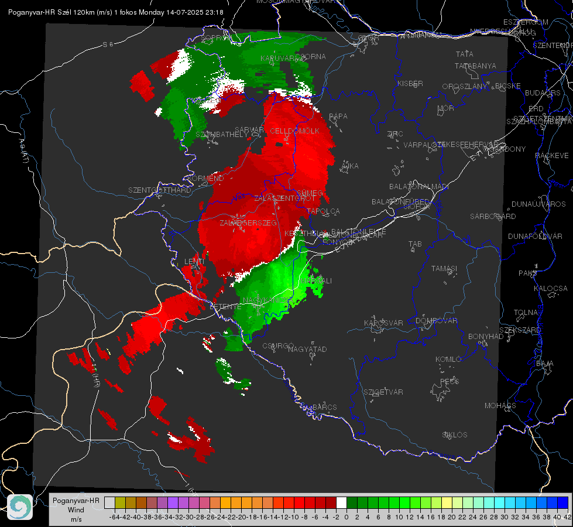Viewport: 573px width, 527px height.
Task: Click the NAGYKANIZSA city label
Action: click(268, 300)
